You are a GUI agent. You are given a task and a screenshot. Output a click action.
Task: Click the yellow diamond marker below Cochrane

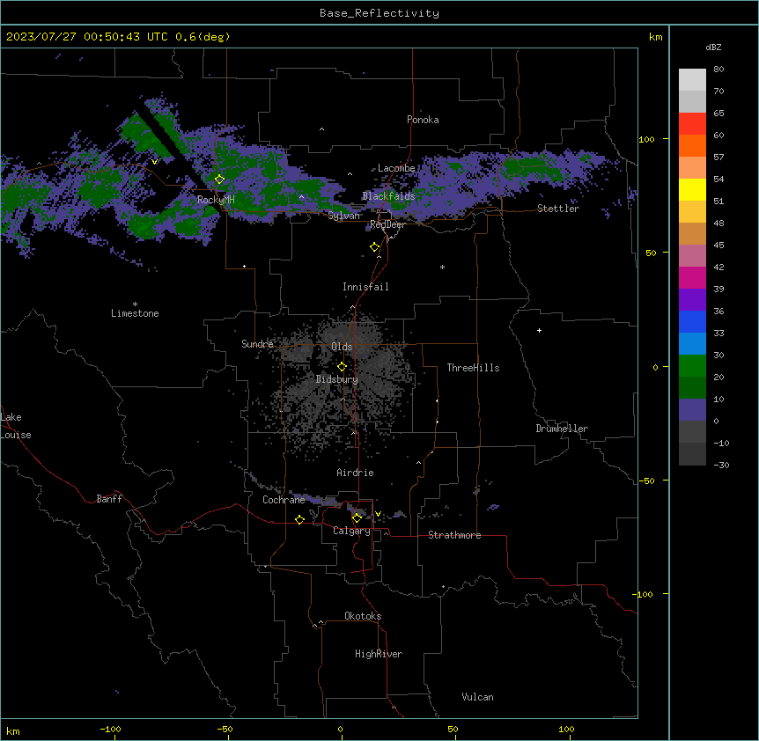point(299,519)
